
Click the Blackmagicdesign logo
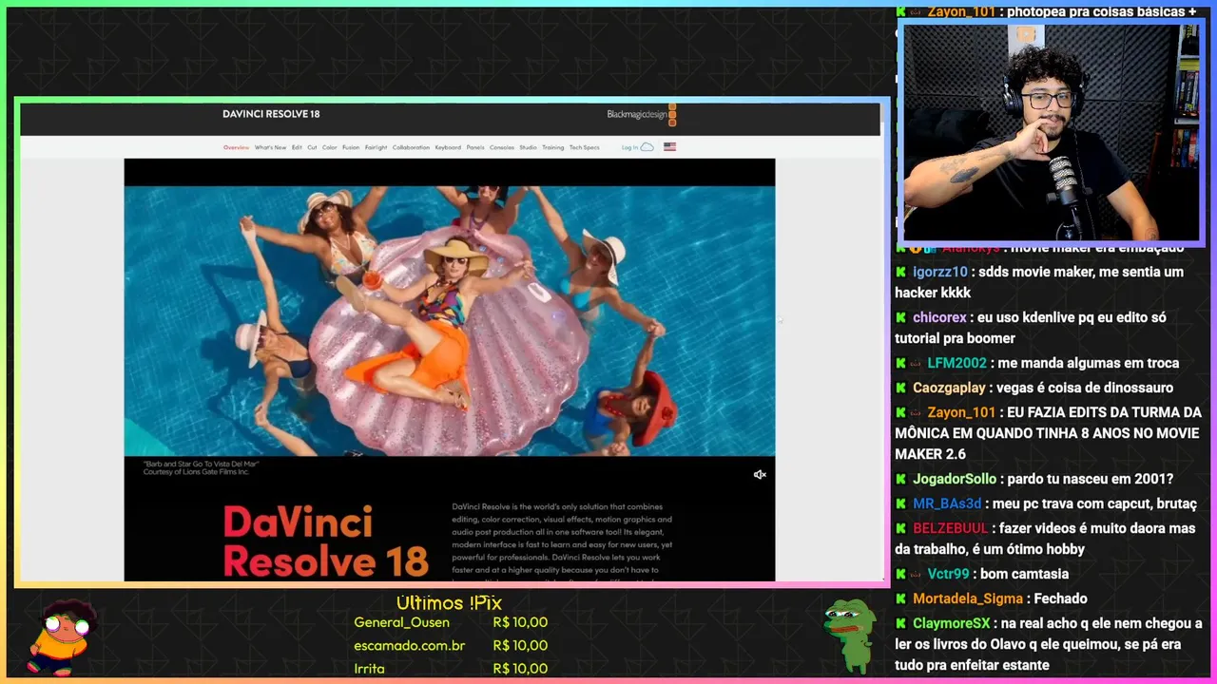(642, 115)
